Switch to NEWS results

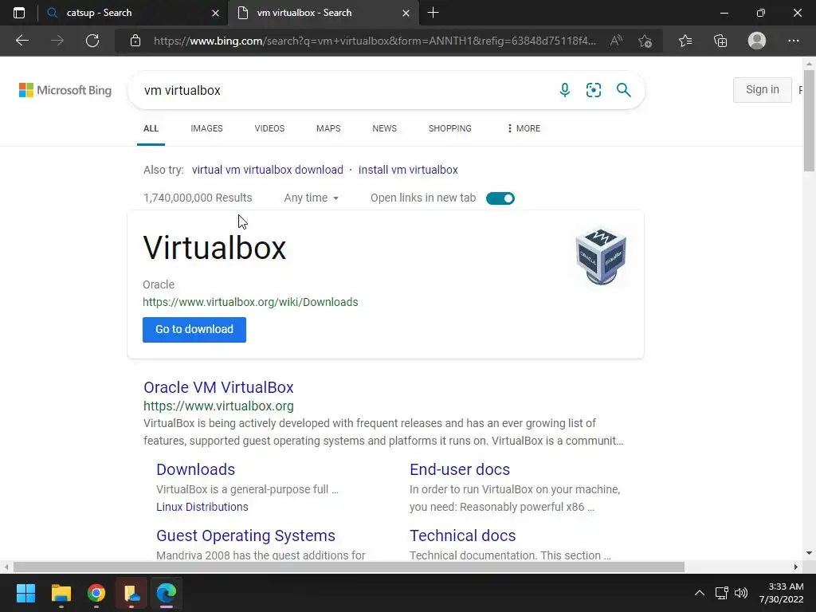click(x=385, y=128)
